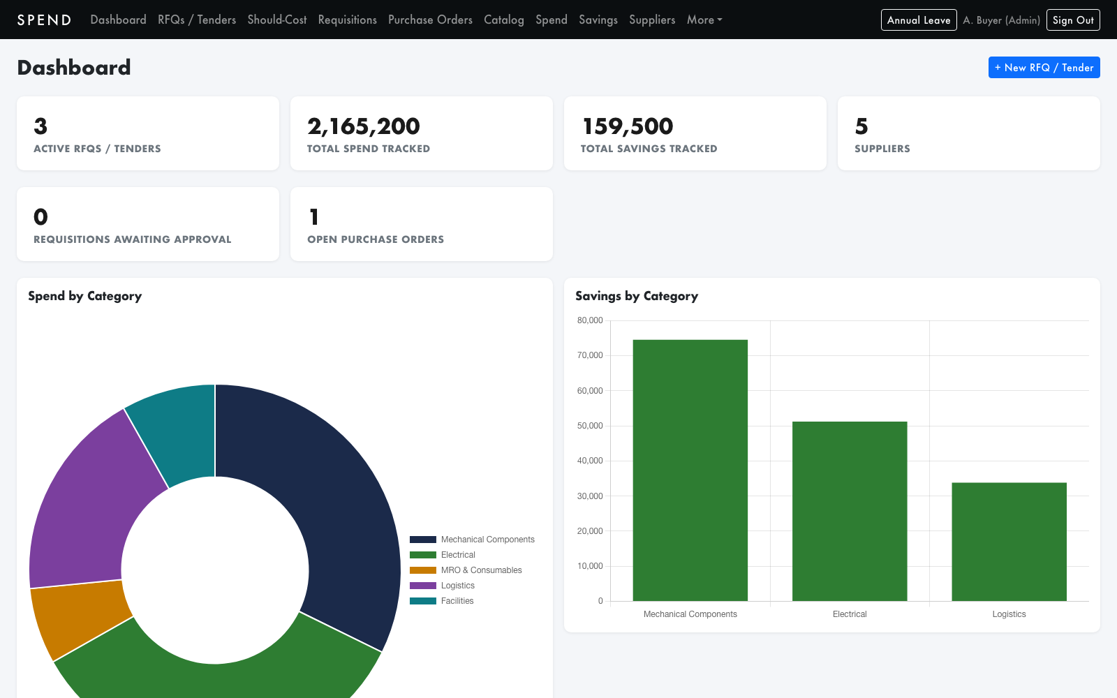
Task: Click the Logistics savings bar
Action: tap(1009, 542)
